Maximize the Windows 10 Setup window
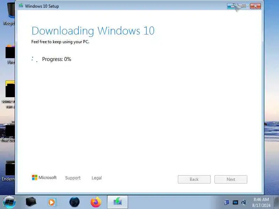279x209 pixels. 244,6
